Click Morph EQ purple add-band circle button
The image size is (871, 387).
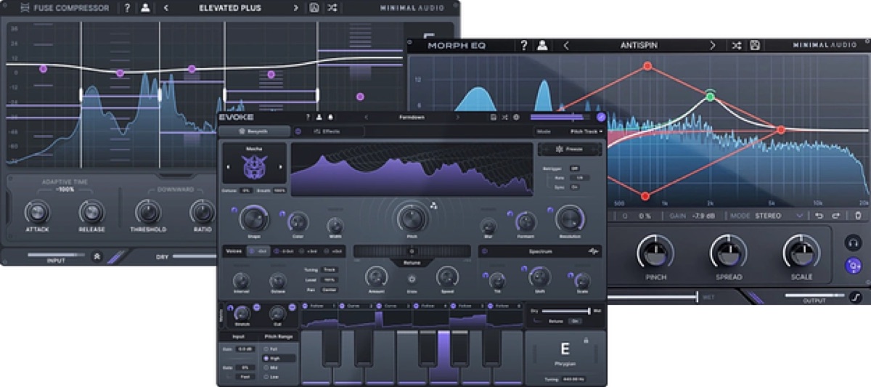[x=853, y=266]
